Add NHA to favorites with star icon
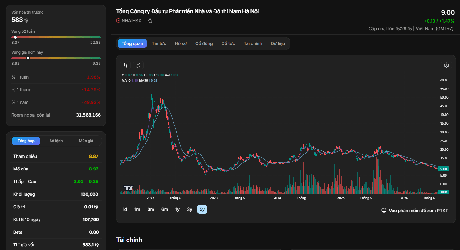This screenshot has height=250, width=460. [x=150, y=21]
